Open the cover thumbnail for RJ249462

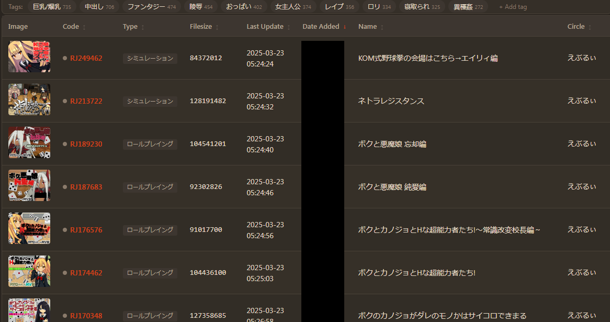coord(29,57)
